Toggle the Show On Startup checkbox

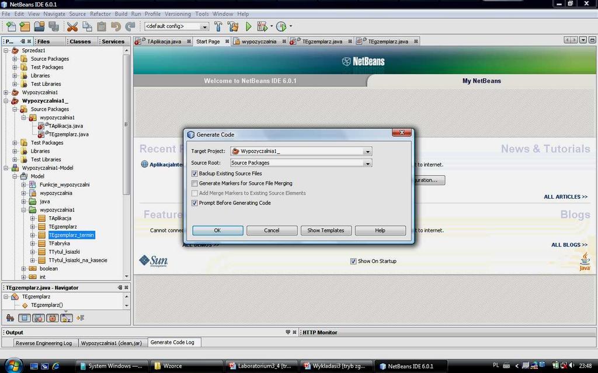pyautogui.click(x=353, y=261)
